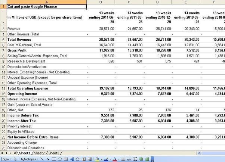The width and height of the screenshot is (225, 162).
Task: Insert WordArt from the Drawing toolbar
Action: (x=72, y=159)
